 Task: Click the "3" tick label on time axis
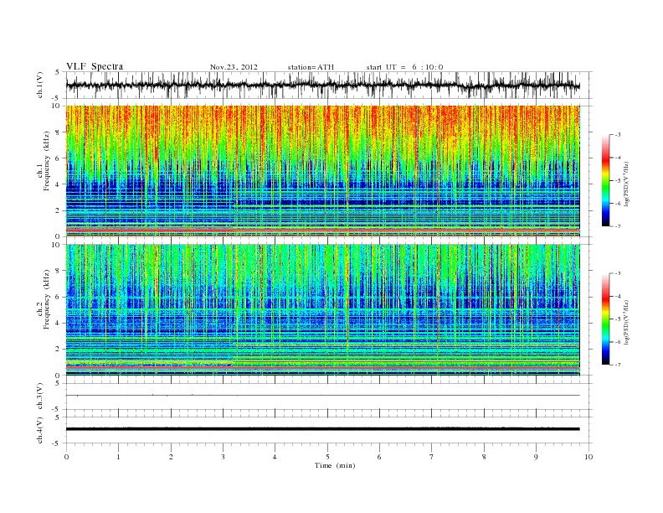[223, 457]
